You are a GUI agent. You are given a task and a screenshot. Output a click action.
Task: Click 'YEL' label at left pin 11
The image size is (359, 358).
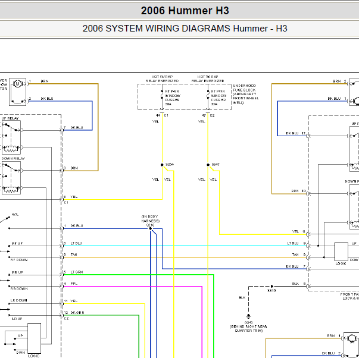74,301
